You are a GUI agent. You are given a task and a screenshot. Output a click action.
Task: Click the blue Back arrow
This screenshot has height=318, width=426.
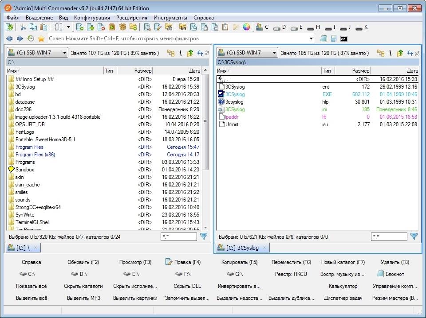click(x=9, y=39)
